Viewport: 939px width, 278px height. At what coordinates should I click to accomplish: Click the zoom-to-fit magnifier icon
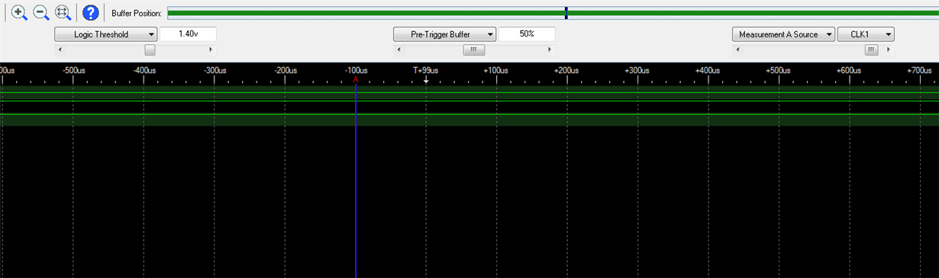63,13
